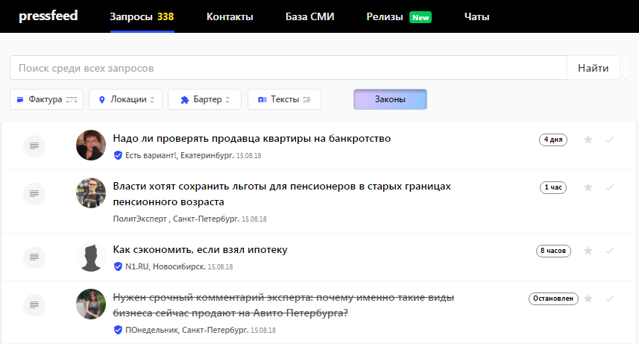Click the Бартер puzzle icon
The width and height of the screenshot is (639, 344).
(x=185, y=99)
